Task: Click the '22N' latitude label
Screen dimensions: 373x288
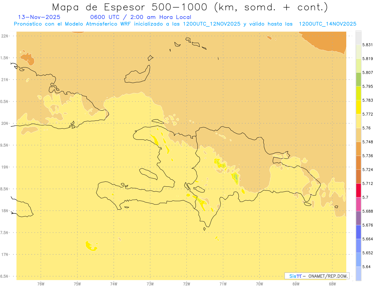Action: pos(4,36)
